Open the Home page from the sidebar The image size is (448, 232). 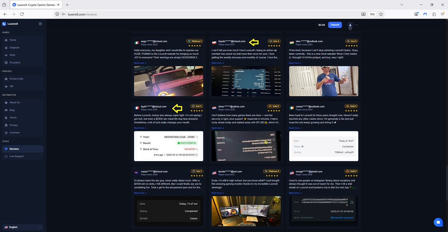22,40
